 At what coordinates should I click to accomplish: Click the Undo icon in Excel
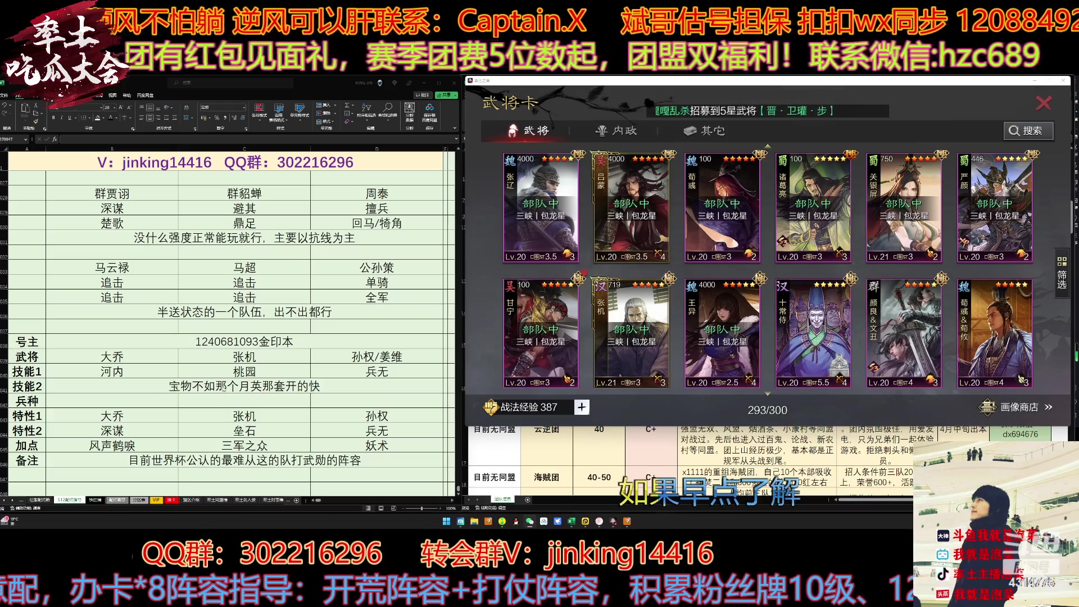(4, 105)
